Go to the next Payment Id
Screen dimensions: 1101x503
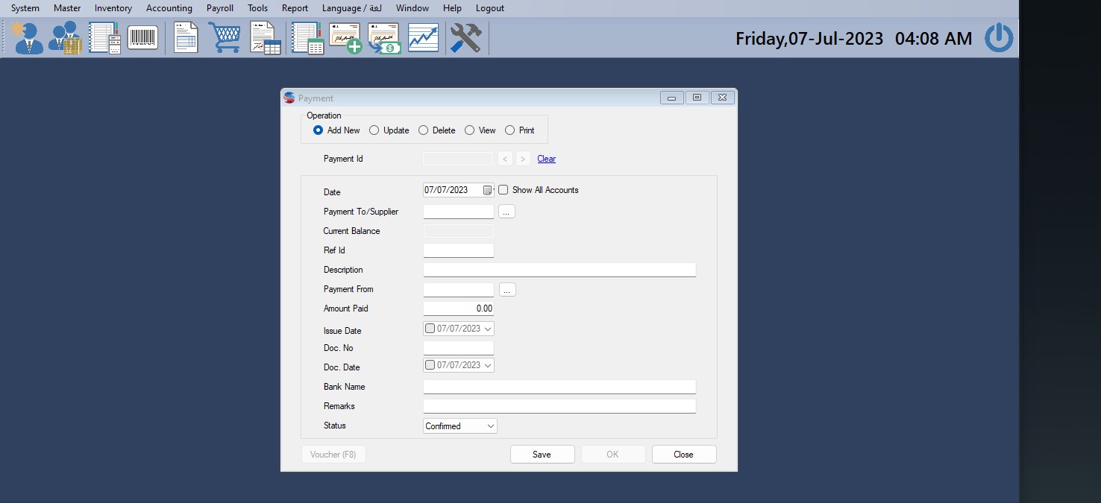(x=523, y=159)
